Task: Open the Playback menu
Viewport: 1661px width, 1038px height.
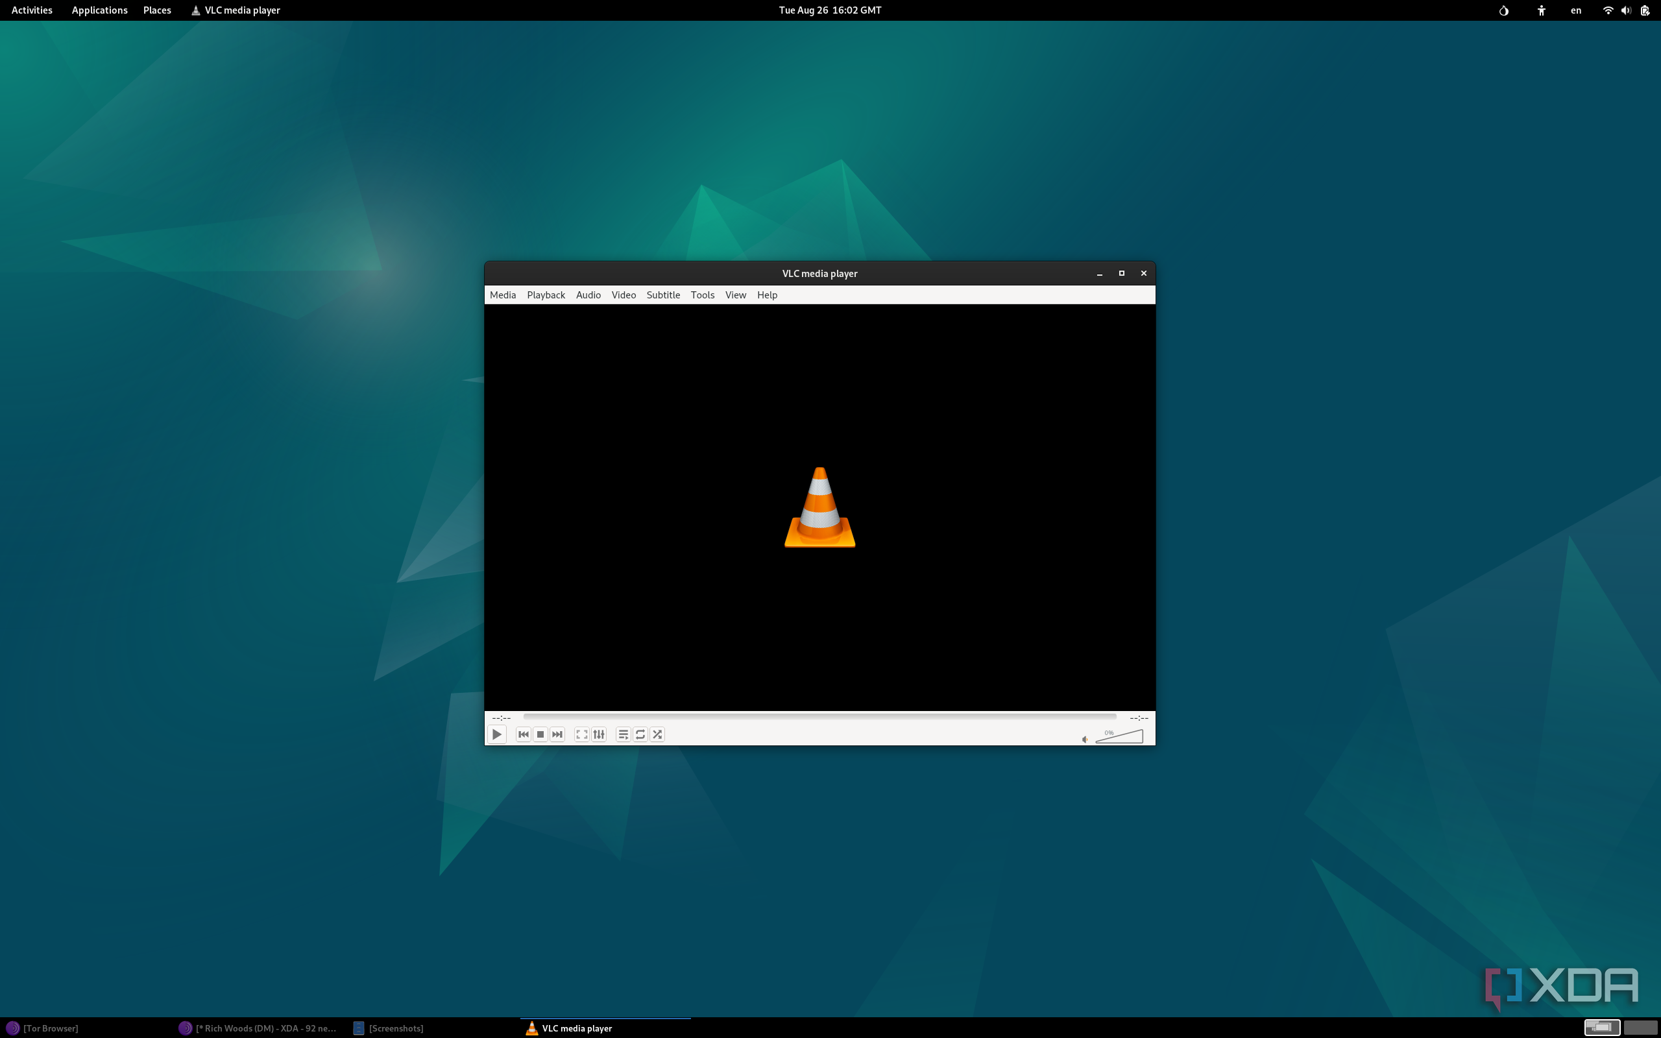Action: point(546,295)
